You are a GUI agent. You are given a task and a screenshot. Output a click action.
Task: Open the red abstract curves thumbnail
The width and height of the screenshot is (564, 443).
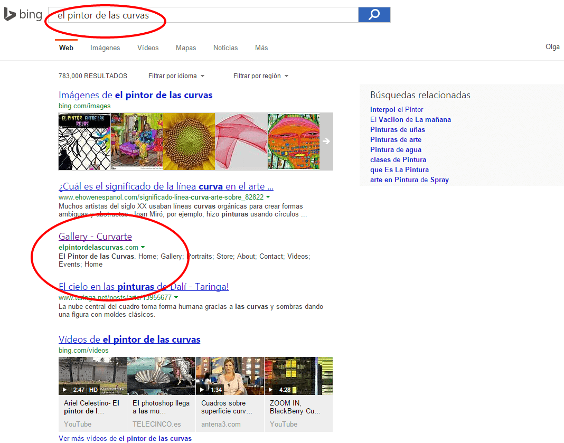coord(241,142)
